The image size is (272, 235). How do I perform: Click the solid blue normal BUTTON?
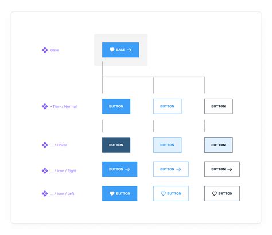(116, 106)
